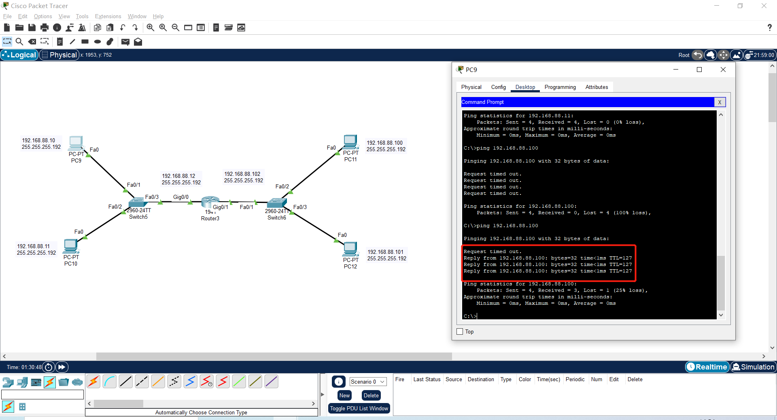Click the Command Prompt scroll-down arrow

point(721,315)
